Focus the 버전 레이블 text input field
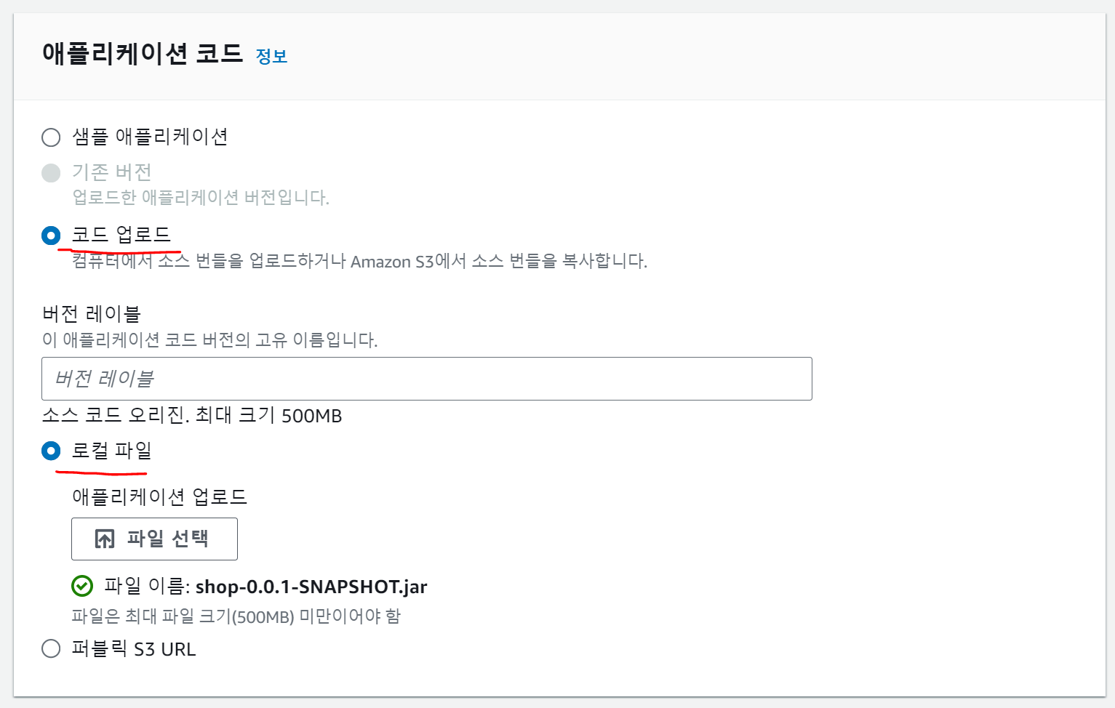Viewport: 1115px width, 708px height. click(x=426, y=379)
